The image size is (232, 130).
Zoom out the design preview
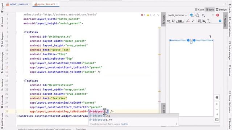(217, 109)
